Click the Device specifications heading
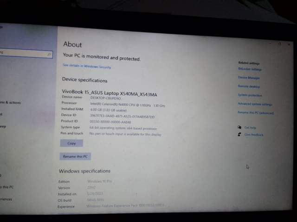The height and width of the screenshot is (222, 297). coord(84,80)
